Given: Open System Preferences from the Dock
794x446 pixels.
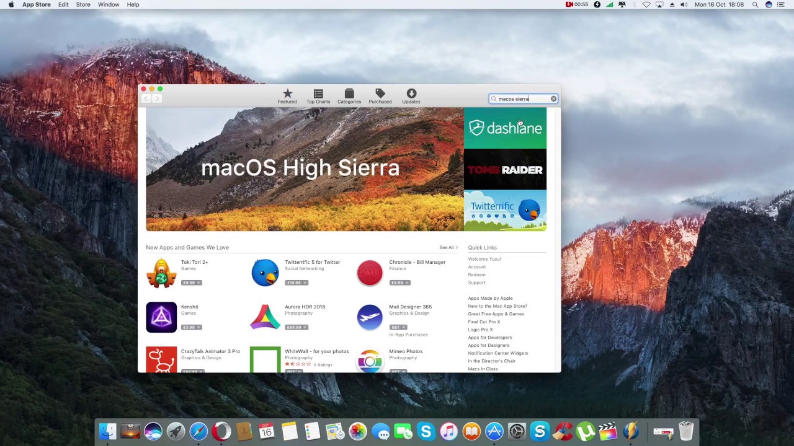Looking at the screenshot, I should pyautogui.click(x=517, y=431).
